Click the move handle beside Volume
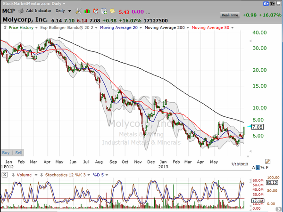Viewport: 283px width, 212px height. (x=13, y=175)
